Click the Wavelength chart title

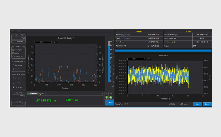coord(163,55)
